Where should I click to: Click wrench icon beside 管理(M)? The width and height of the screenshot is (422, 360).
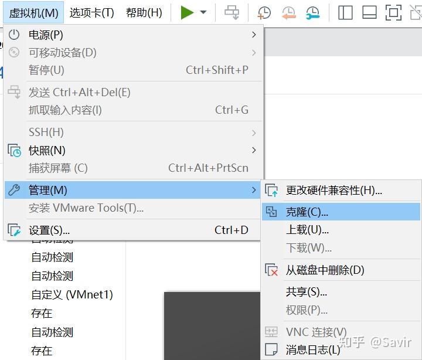tap(14, 190)
